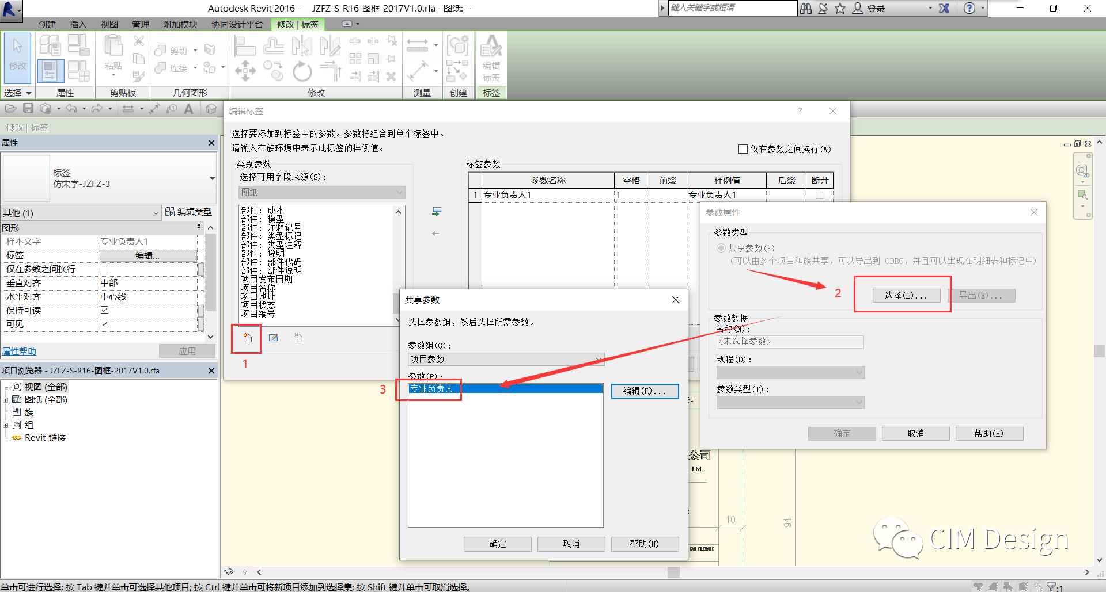The image size is (1106, 592).
Task: Click the green add parameter to label arrow
Action: [x=437, y=212]
